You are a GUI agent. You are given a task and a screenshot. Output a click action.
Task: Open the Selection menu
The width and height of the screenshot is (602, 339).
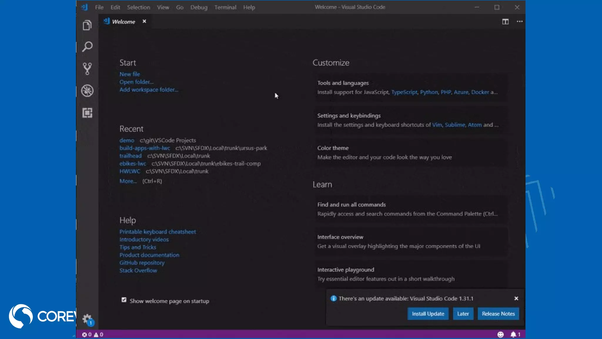tap(138, 7)
